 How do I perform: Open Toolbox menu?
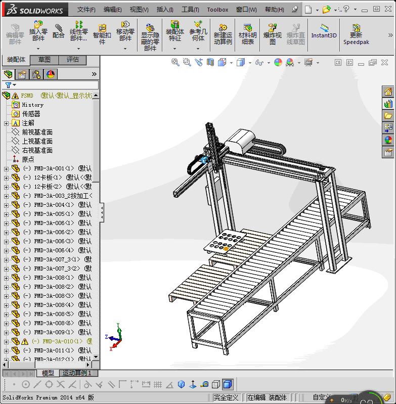tap(217, 10)
